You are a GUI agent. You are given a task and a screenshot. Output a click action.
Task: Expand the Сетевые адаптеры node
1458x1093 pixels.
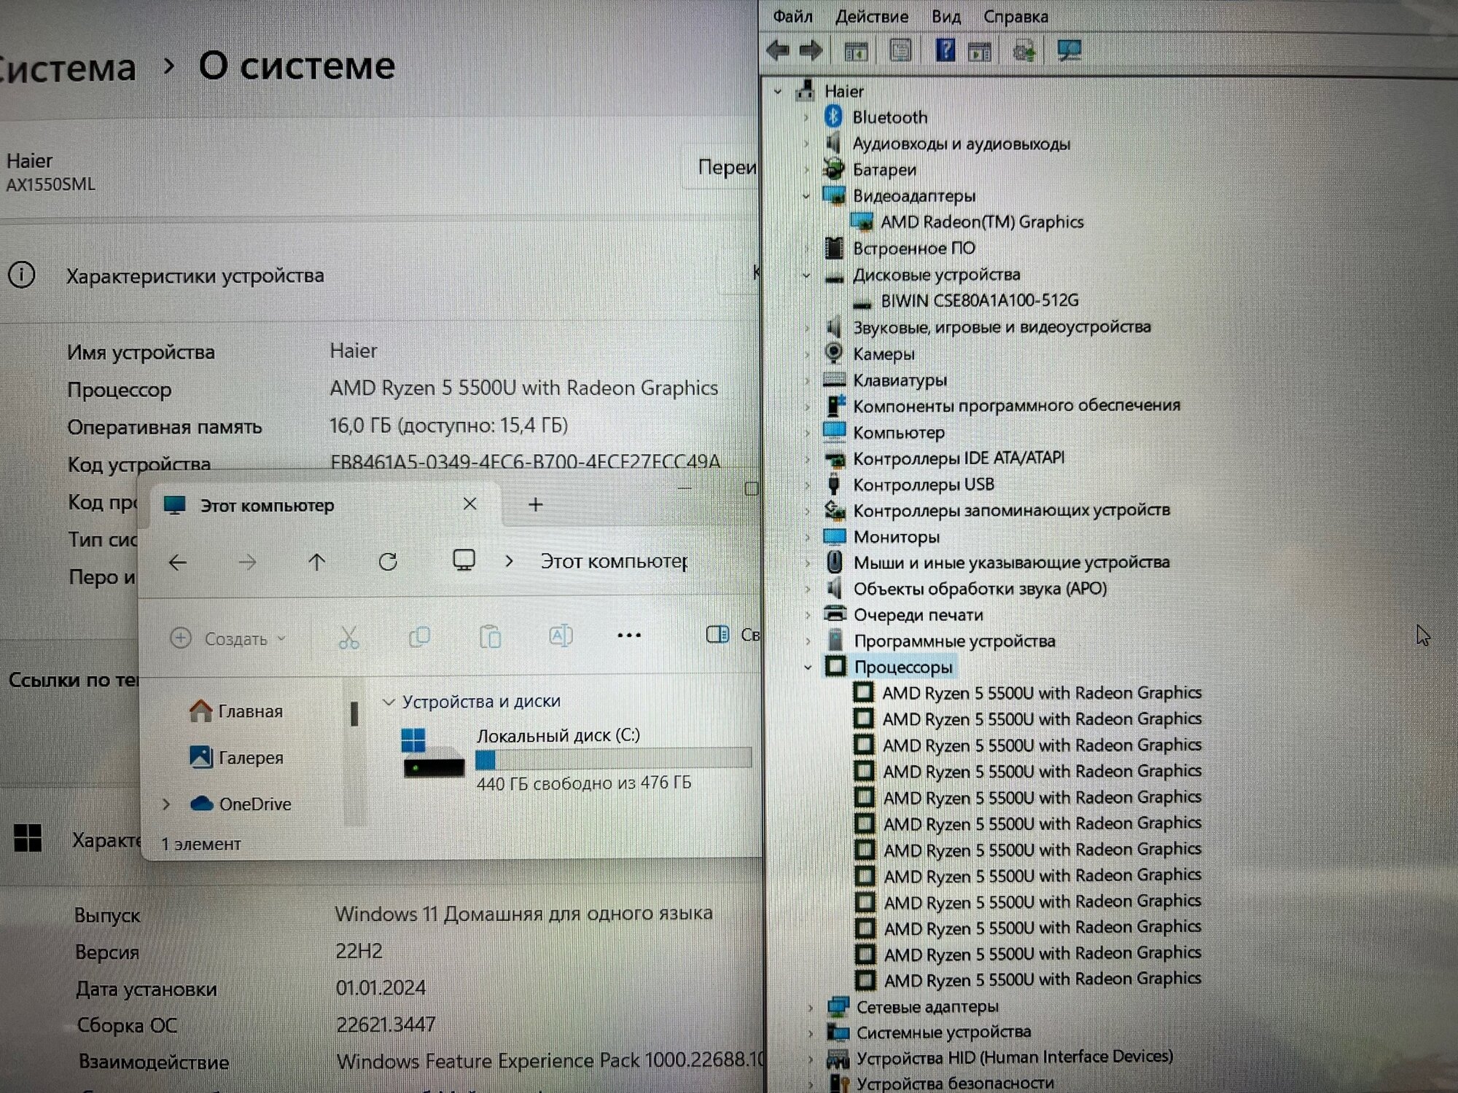pyautogui.click(x=811, y=1008)
